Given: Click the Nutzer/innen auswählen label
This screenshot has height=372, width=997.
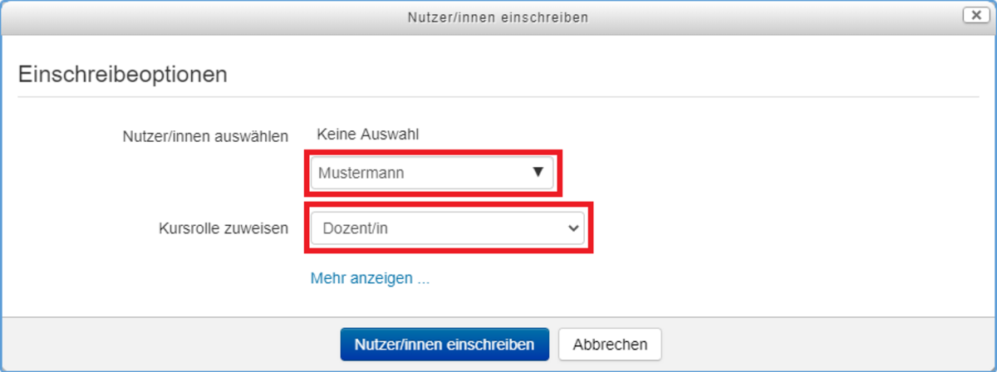Looking at the screenshot, I should click(206, 136).
